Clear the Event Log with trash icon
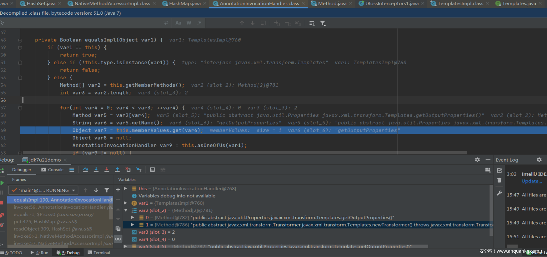The image size is (547, 257). pyautogui.click(x=499, y=180)
